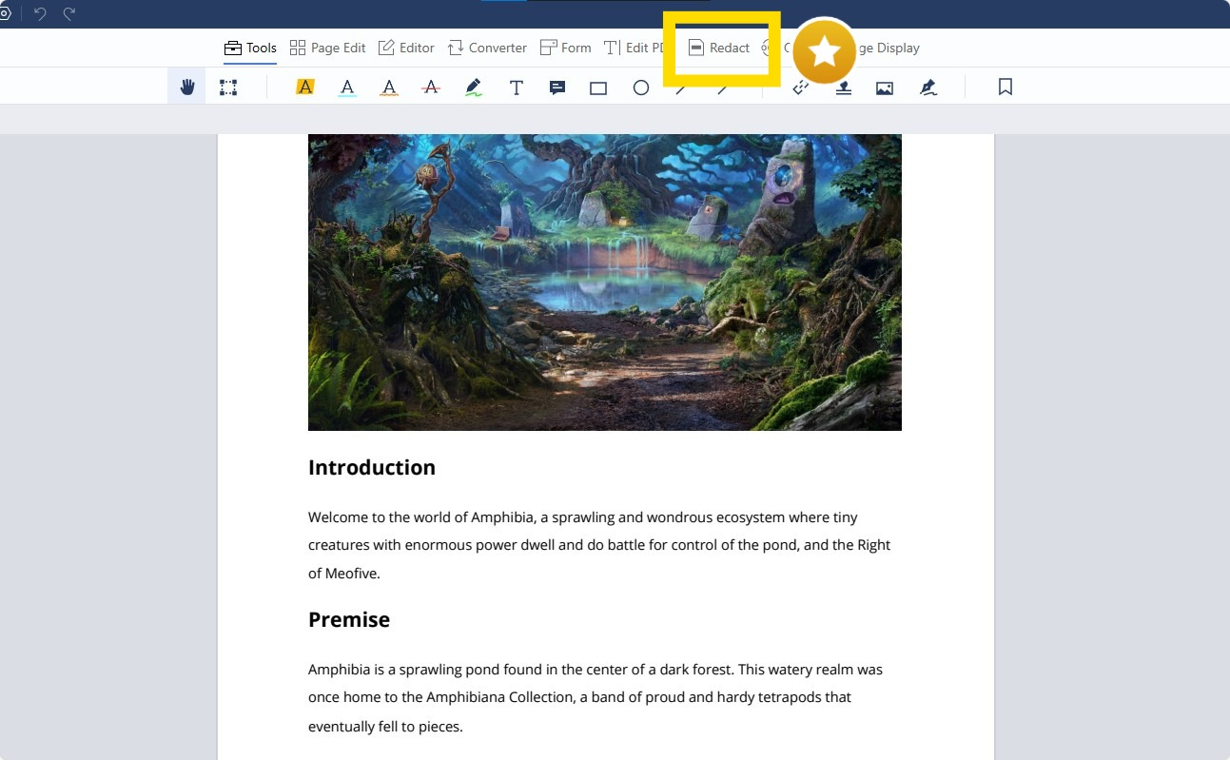Add a bookmark with the bookmark icon
Screen dimensions: 1230x760
[x=1005, y=87]
